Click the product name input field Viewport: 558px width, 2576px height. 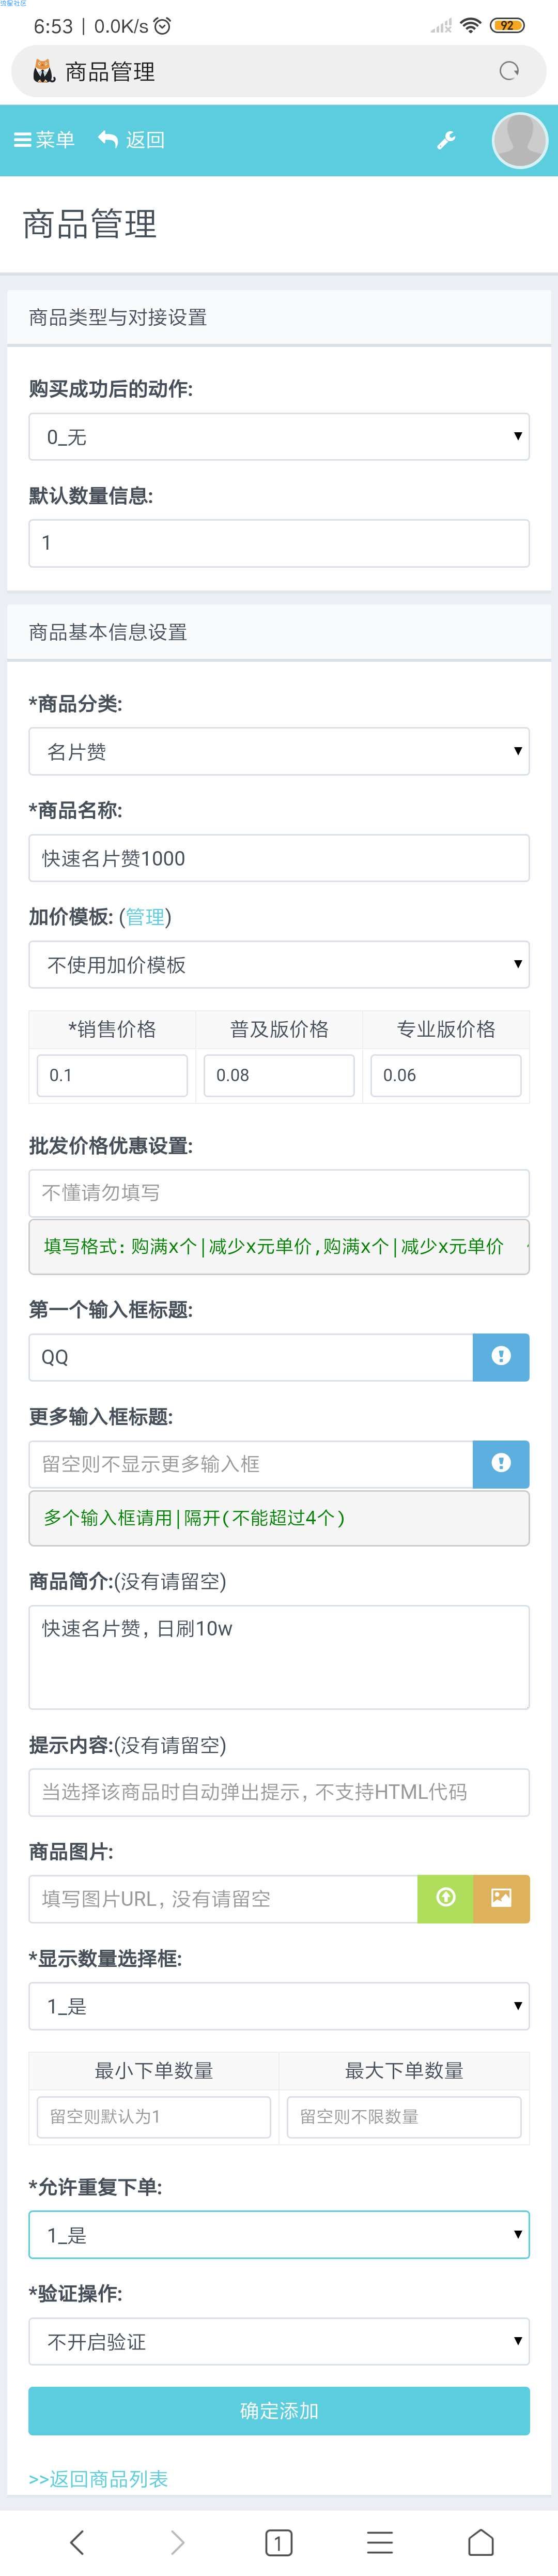click(279, 858)
